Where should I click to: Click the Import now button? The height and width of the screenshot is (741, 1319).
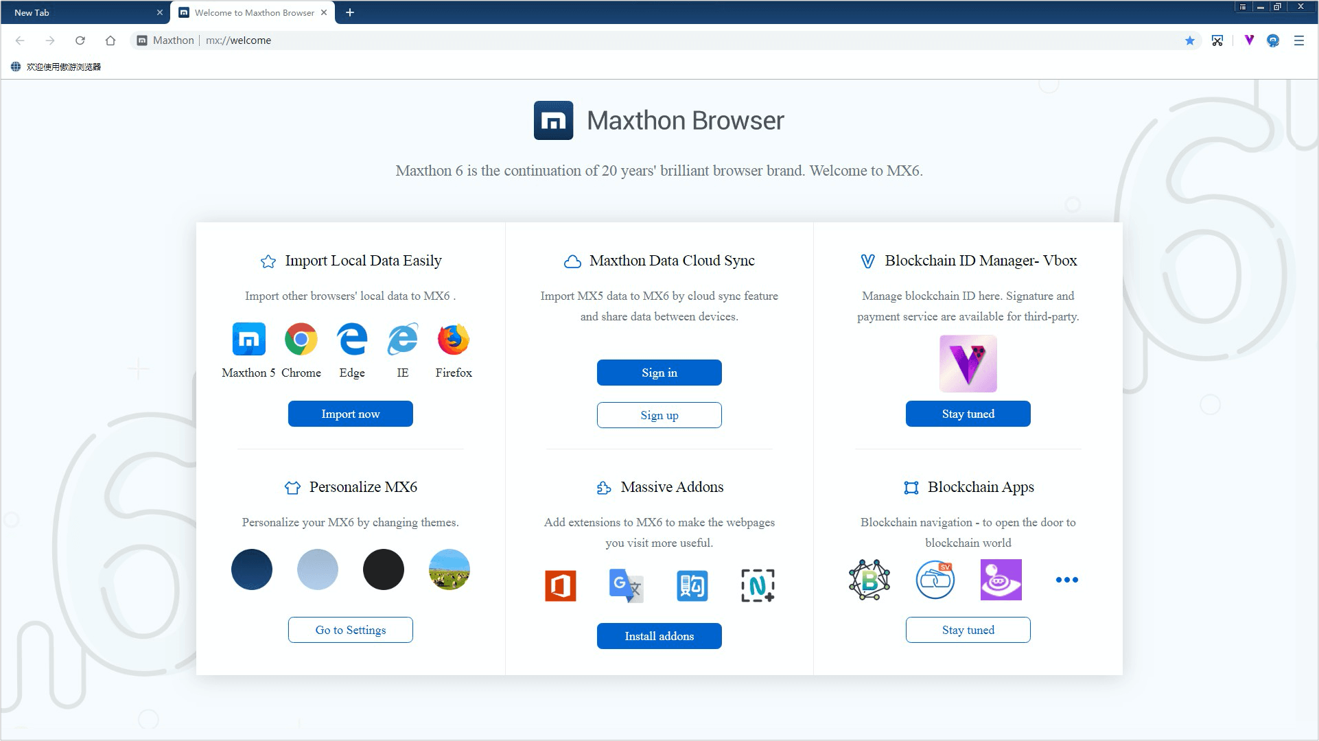[350, 414]
